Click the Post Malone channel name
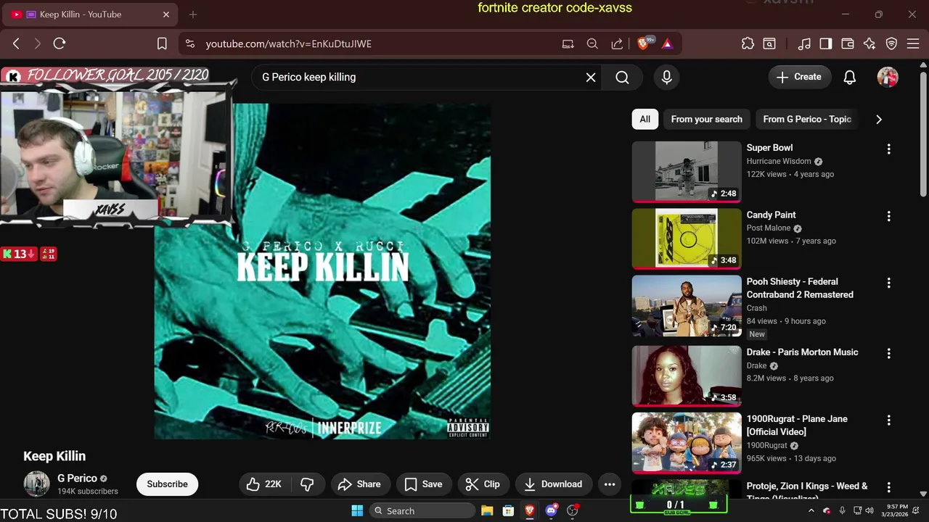Viewport: 929px width, 522px height. [x=768, y=228]
